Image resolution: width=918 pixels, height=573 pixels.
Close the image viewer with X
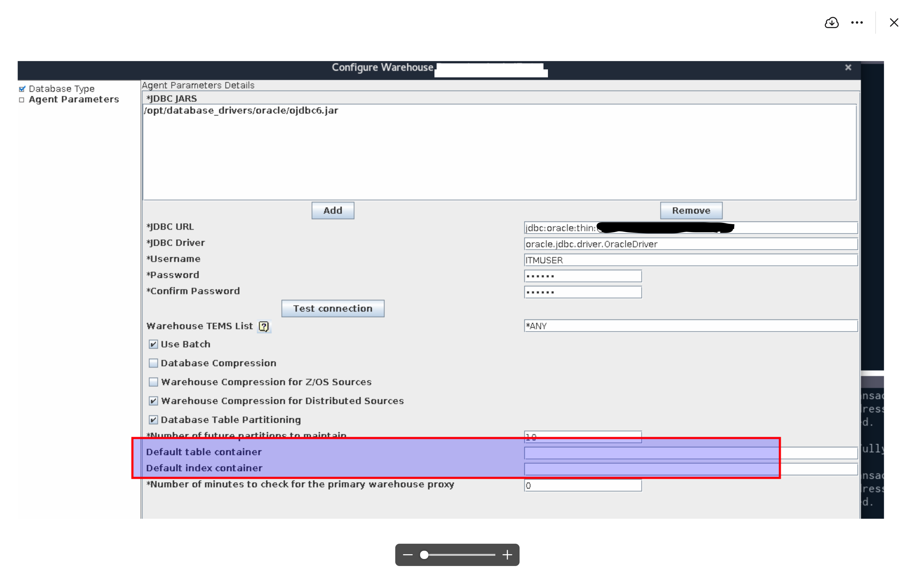pos(894,23)
